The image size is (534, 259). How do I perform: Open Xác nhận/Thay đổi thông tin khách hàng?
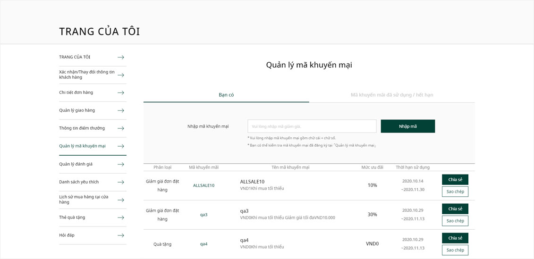point(87,75)
